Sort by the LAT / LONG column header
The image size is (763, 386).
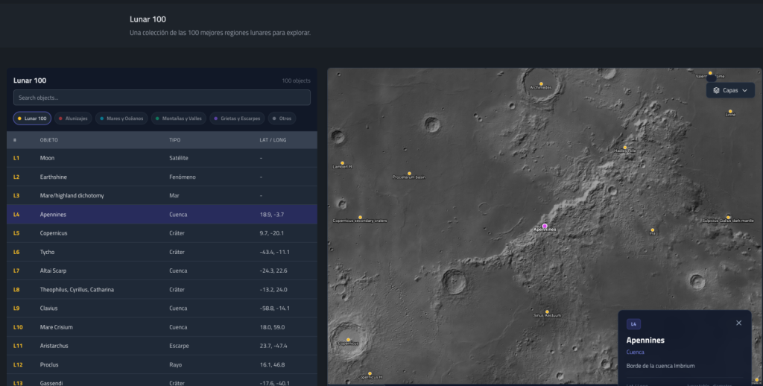[x=273, y=139]
